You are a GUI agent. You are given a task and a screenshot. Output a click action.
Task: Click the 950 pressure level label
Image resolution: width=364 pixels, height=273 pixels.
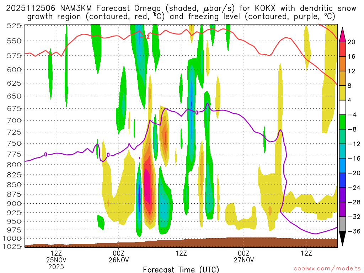click(14, 222)
